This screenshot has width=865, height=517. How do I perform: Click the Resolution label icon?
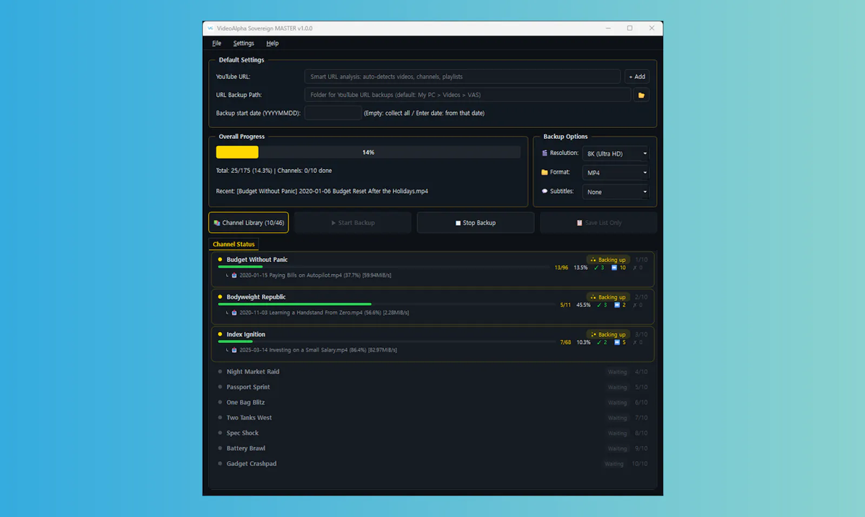(x=544, y=153)
